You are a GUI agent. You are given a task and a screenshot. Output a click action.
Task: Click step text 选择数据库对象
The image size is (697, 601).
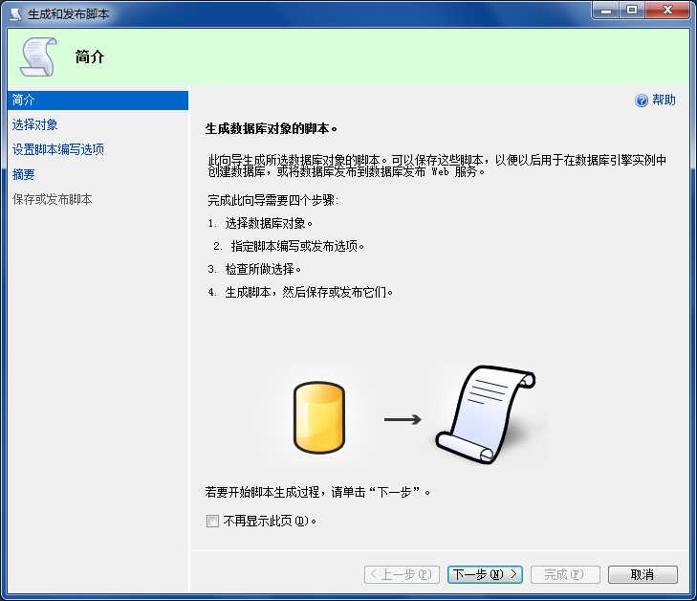click(x=269, y=223)
